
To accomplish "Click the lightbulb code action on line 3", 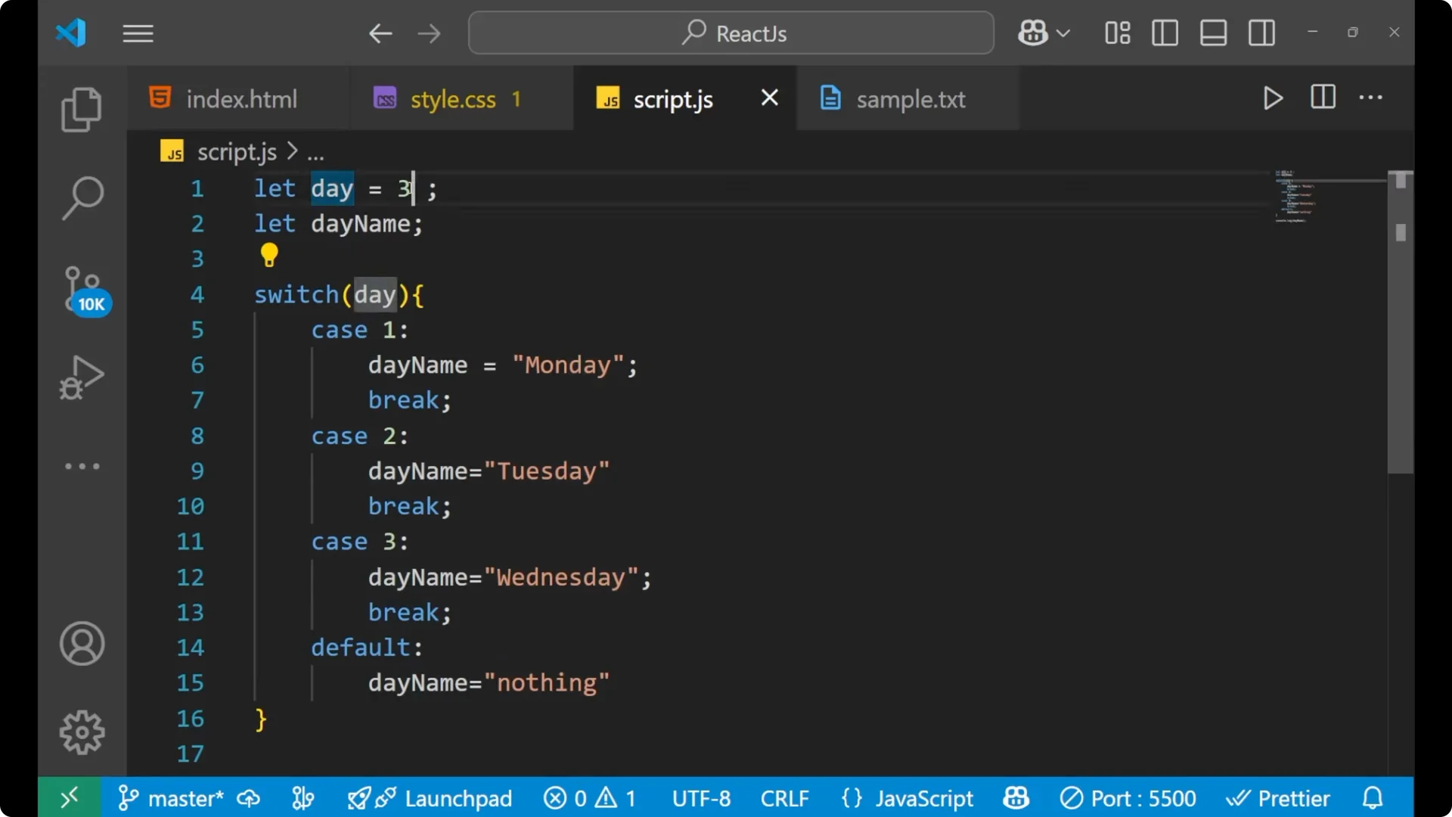I will point(269,256).
